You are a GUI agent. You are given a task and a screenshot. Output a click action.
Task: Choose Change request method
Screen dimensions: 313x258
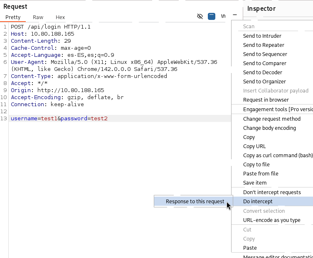[272, 119]
